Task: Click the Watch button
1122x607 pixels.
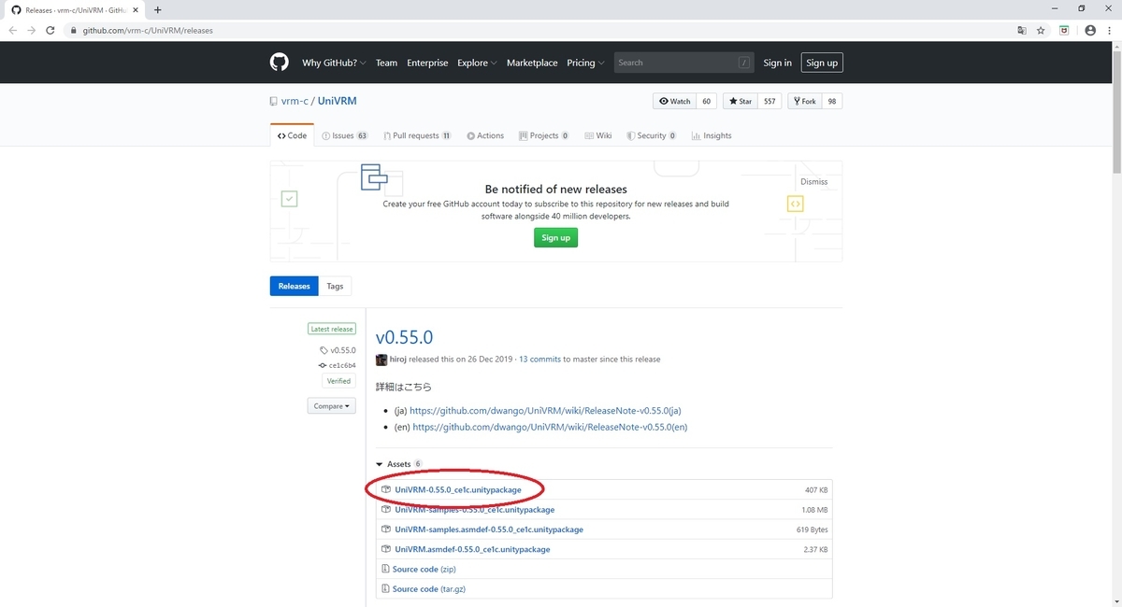Action: (674, 101)
